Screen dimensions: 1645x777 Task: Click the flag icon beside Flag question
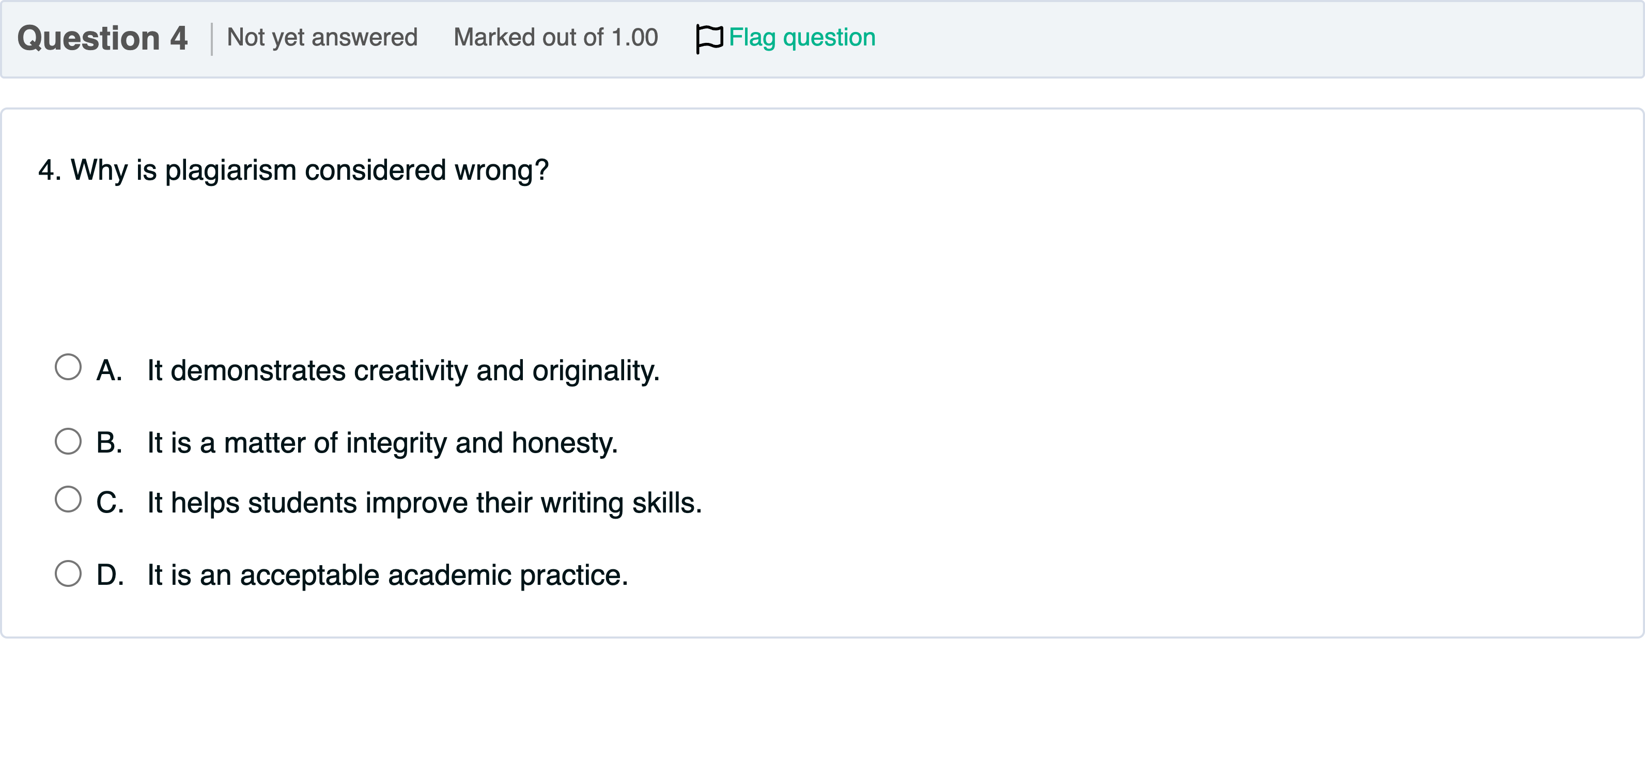point(709,38)
